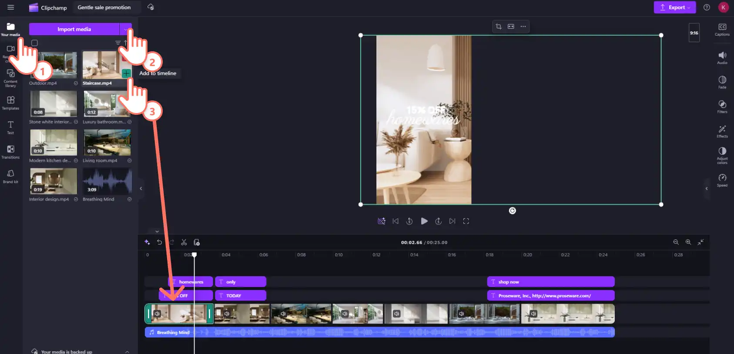Collapse the timeline with the down chevron

(x=157, y=231)
